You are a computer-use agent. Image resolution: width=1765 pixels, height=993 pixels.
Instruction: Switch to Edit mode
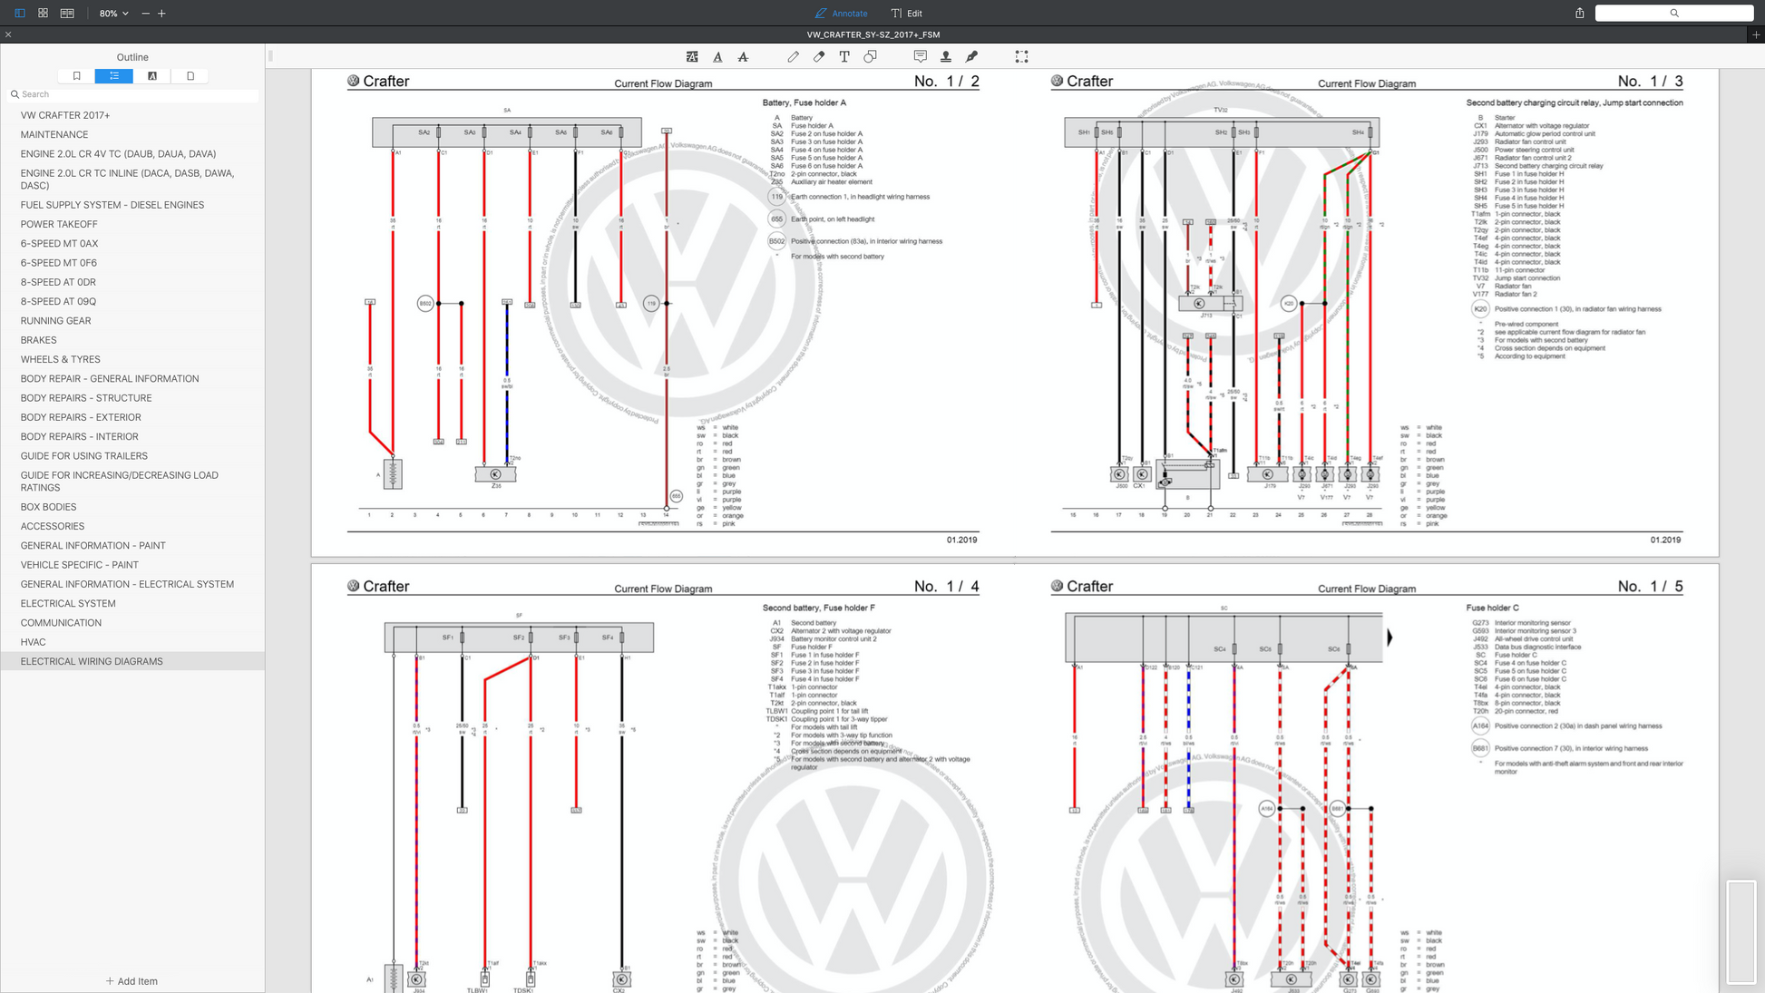906,13
